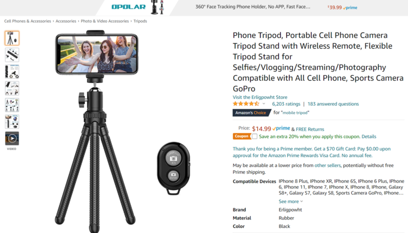
Task: Expand See more compatible devices
Action: tap(291, 201)
